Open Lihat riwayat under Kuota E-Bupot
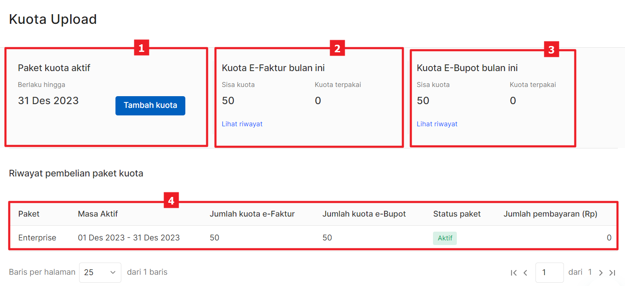 (437, 124)
